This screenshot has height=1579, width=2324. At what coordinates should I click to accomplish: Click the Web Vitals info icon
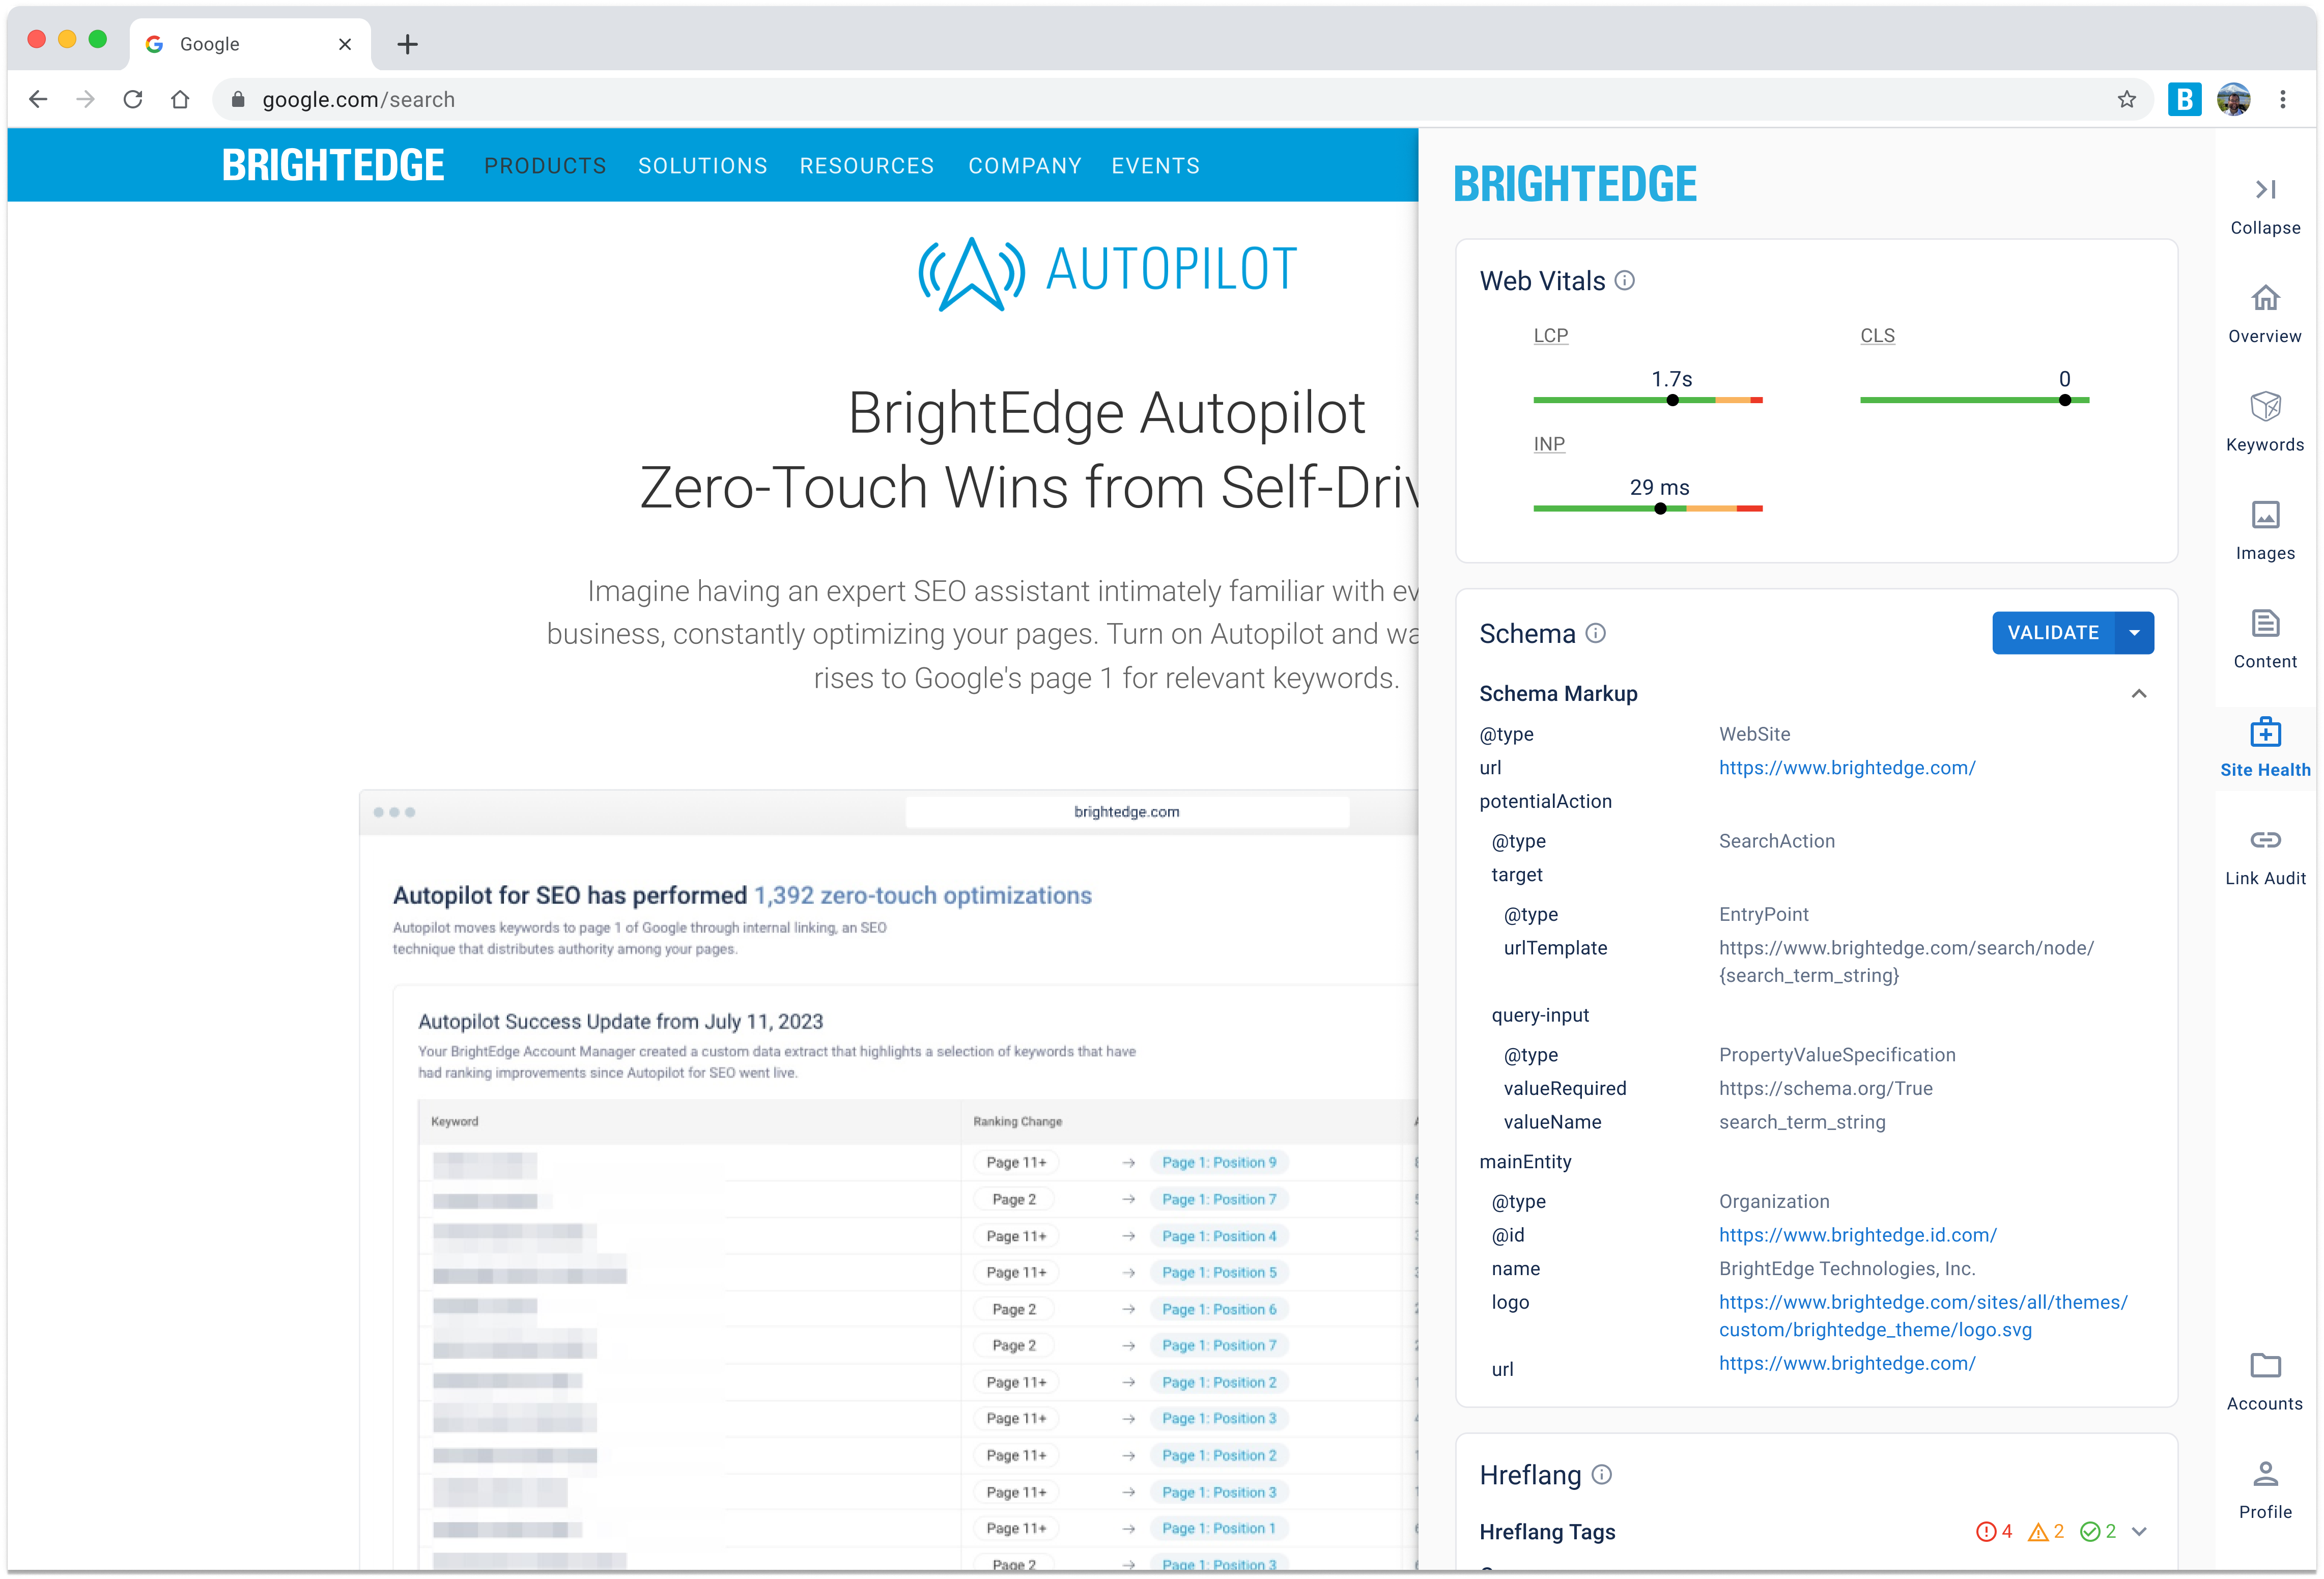pos(1625,281)
